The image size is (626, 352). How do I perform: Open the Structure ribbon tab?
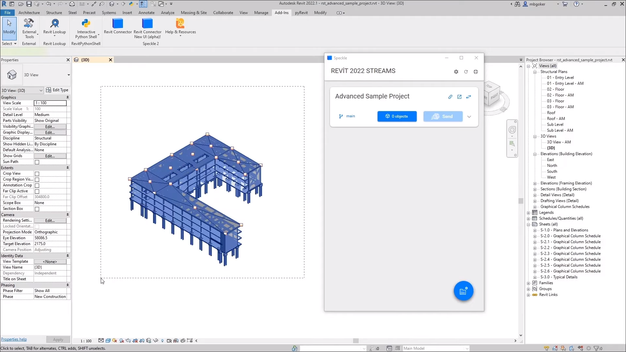point(54,13)
